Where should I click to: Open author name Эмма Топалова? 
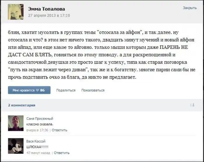click(x=46, y=9)
